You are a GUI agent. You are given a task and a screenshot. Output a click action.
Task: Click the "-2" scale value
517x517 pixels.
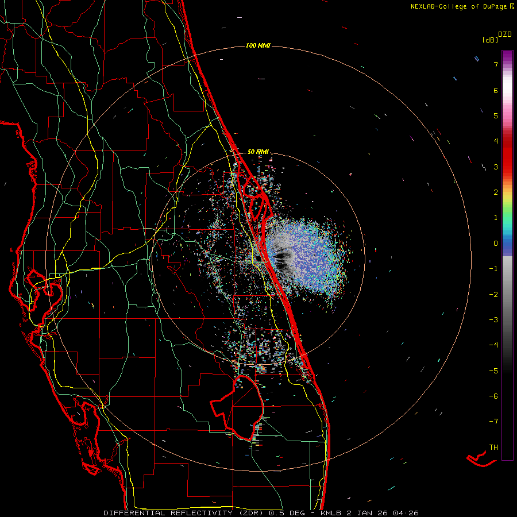pos(493,295)
